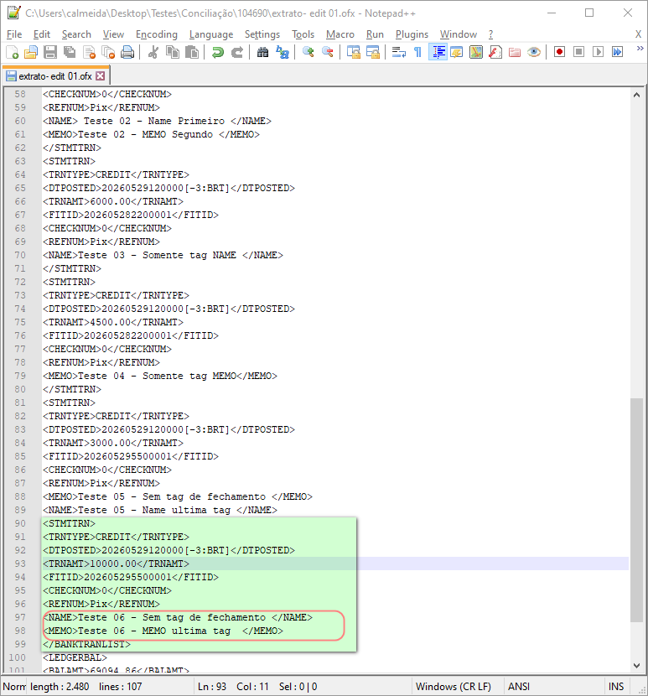Viewport: 648px width, 696px height.
Task: Click the macro Playback icon
Action: point(598,52)
